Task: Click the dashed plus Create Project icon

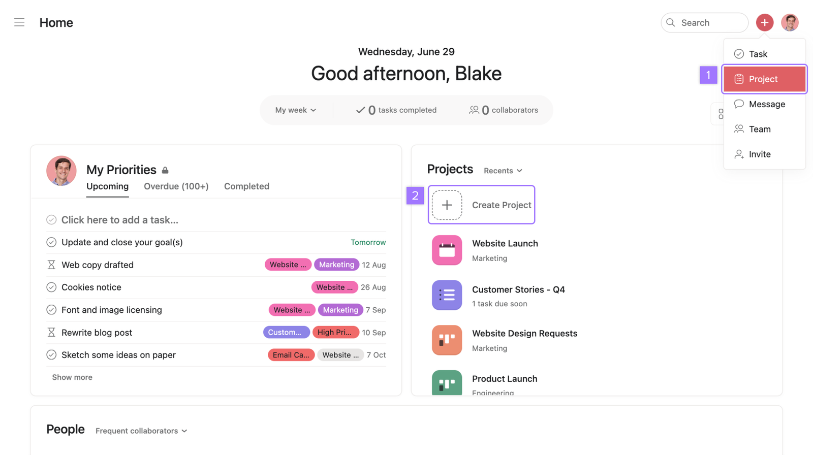Action: pos(447,205)
